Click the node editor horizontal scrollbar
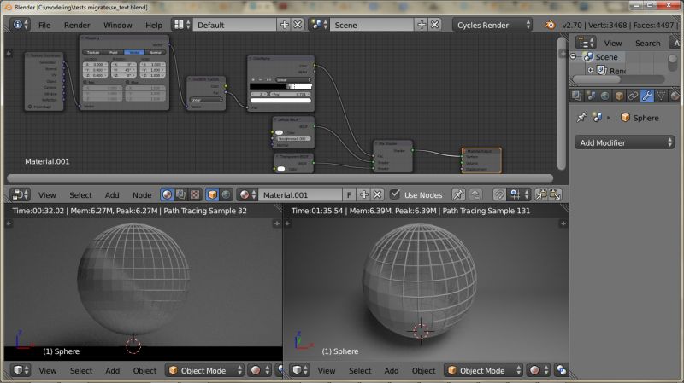This screenshot has height=383, width=684. (x=280, y=177)
